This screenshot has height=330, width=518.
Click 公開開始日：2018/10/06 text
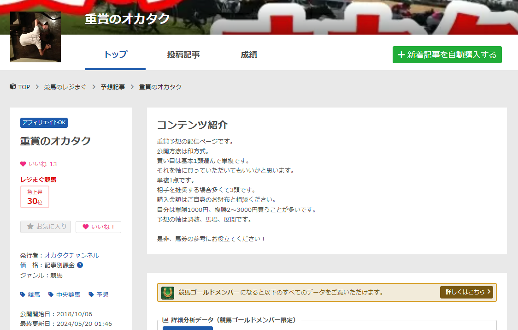click(x=56, y=314)
